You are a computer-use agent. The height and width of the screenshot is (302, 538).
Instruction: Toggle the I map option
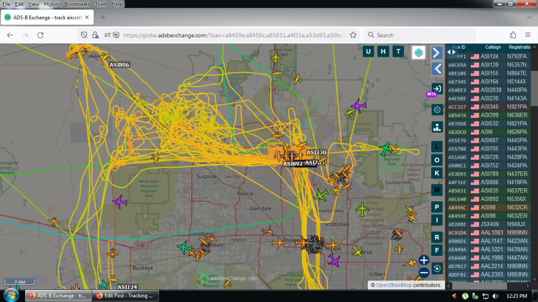[437, 220]
